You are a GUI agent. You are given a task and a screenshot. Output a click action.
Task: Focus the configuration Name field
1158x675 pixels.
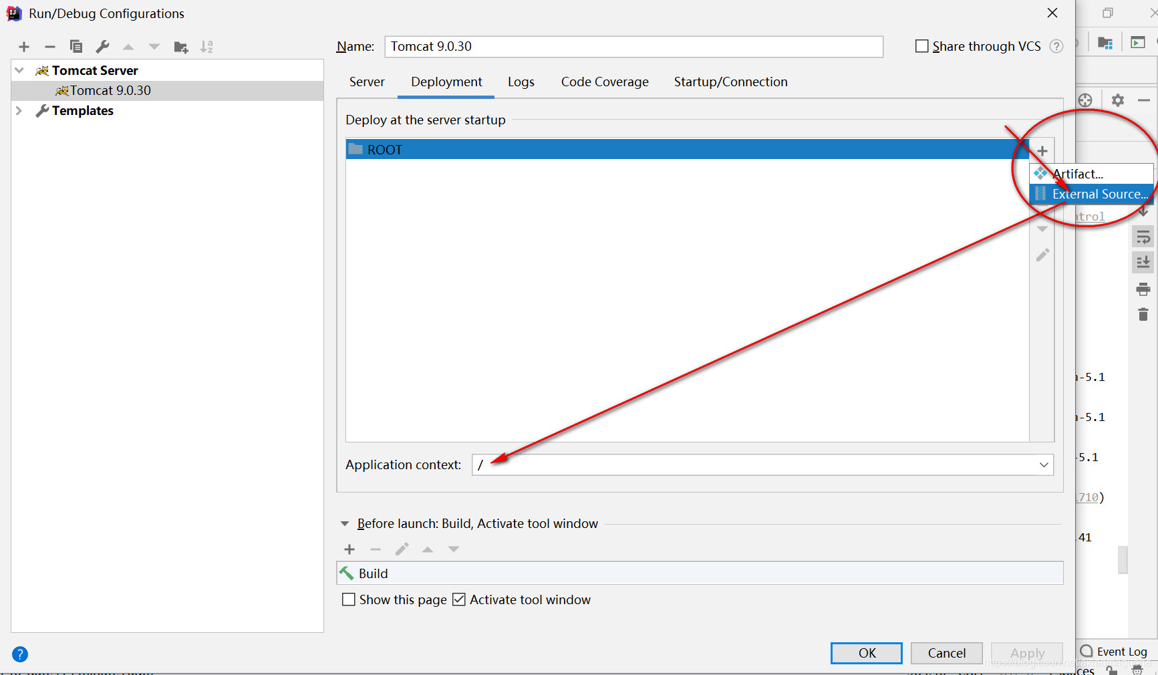pyautogui.click(x=633, y=46)
